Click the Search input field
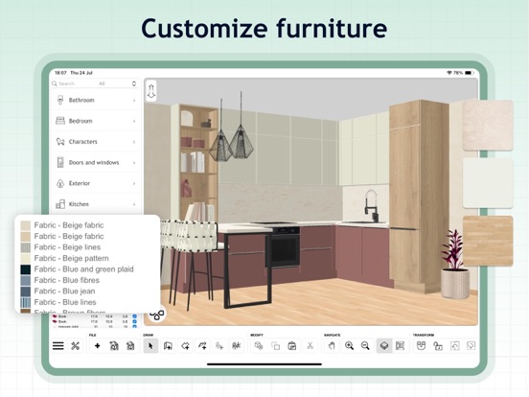 [x=73, y=83]
